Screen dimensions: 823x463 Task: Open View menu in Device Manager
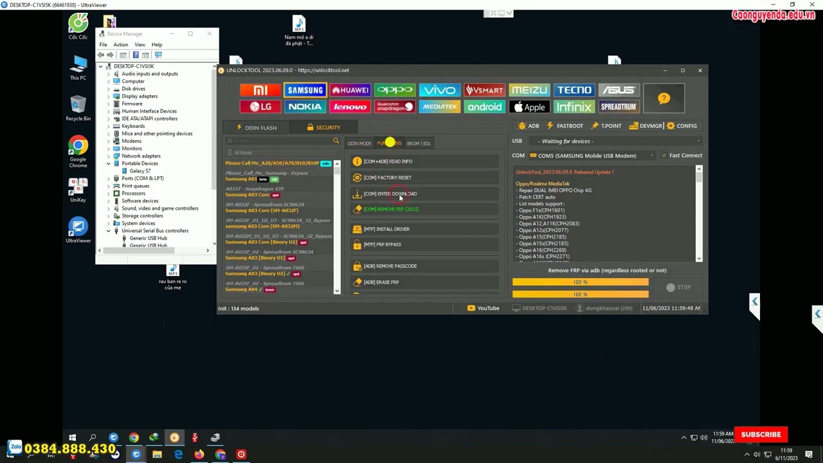[140, 44]
